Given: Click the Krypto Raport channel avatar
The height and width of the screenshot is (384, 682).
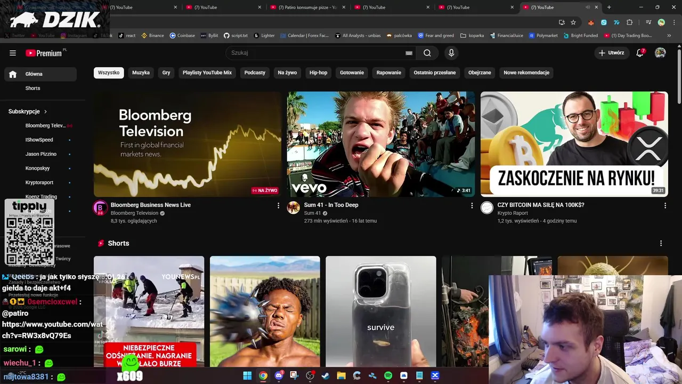Looking at the screenshot, I should tap(487, 208).
